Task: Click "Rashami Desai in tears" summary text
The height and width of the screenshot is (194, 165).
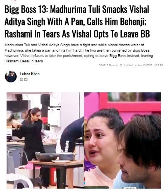Action: pos(24,61)
